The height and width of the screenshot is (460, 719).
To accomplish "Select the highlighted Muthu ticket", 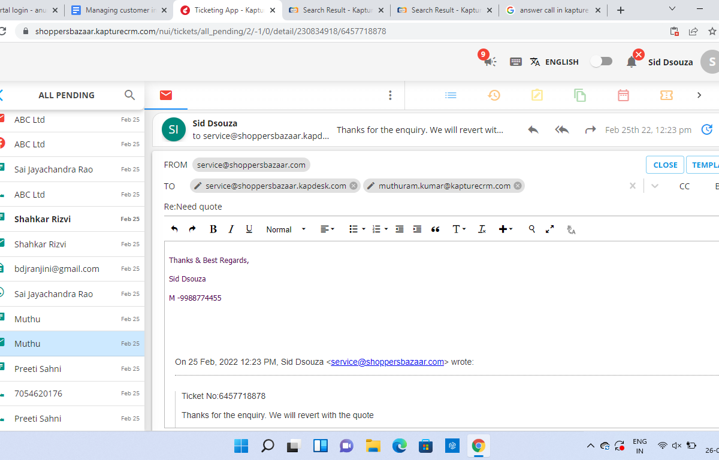I will click(72, 344).
